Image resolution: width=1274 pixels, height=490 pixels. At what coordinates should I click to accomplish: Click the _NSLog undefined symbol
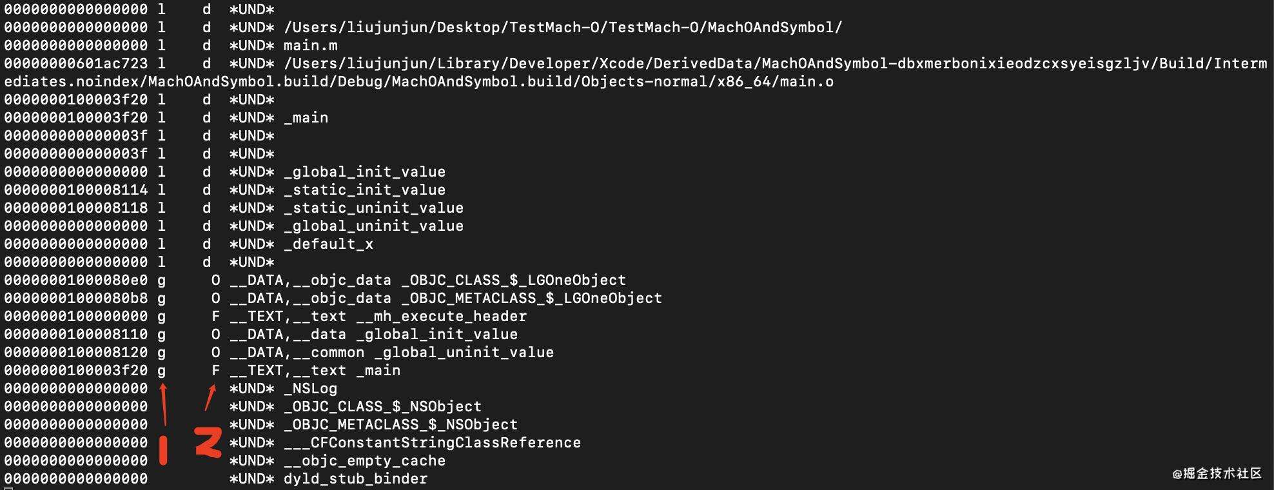310,389
